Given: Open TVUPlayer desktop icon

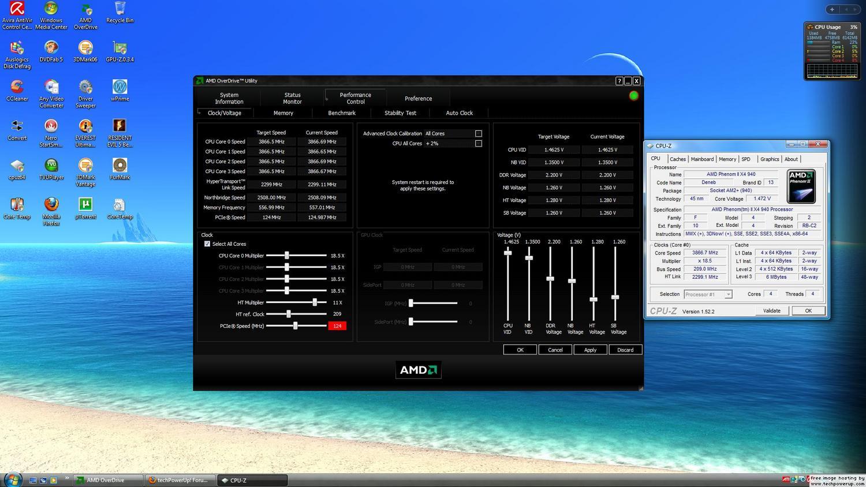Looking at the screenshot, I should tap(51, 170).
